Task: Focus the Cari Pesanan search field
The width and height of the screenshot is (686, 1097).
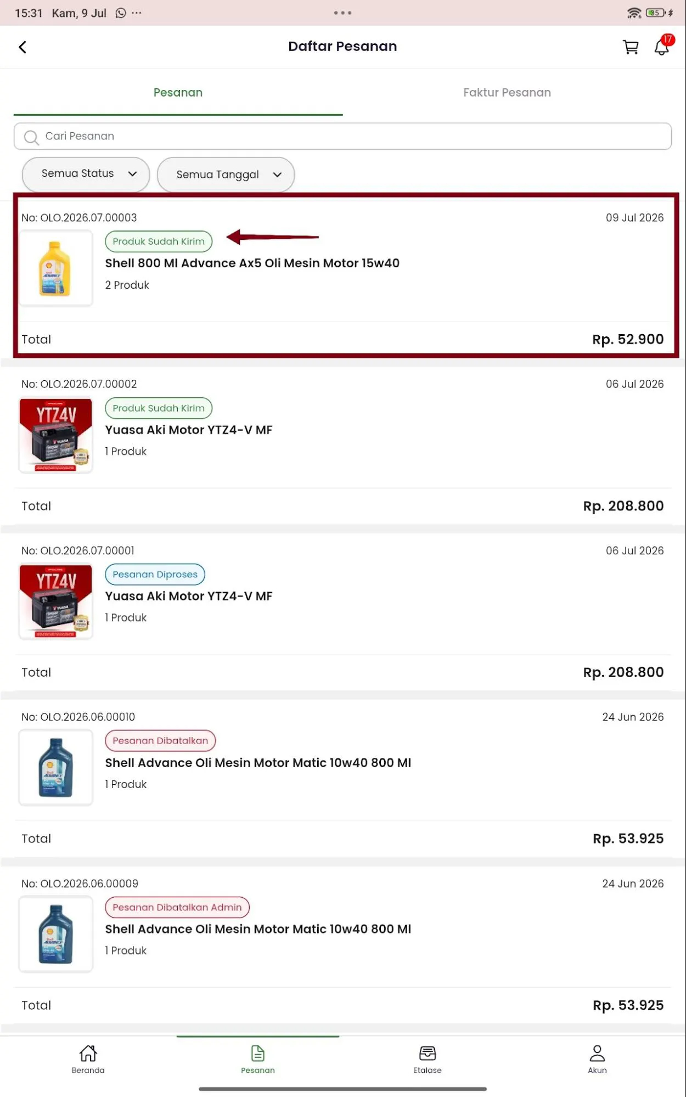Action: (342, 136)
